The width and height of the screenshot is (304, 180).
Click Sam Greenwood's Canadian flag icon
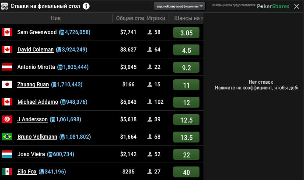point(7,32)
